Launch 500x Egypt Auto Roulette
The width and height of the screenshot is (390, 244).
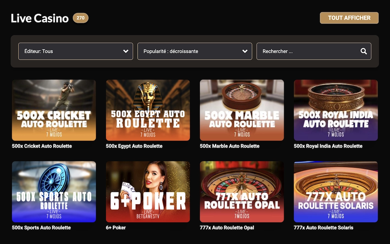(148, 110)
